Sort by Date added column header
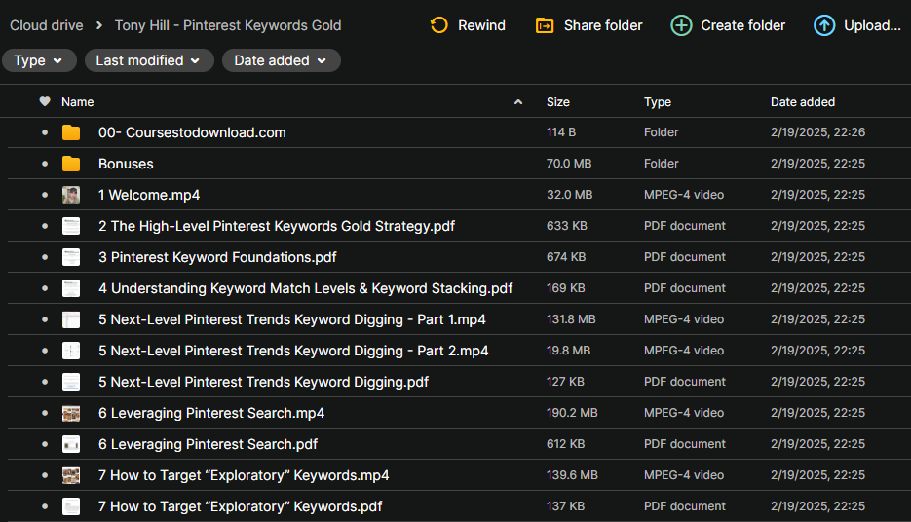Viewport: 911px width, 522px height. click(x=802, y=102)
